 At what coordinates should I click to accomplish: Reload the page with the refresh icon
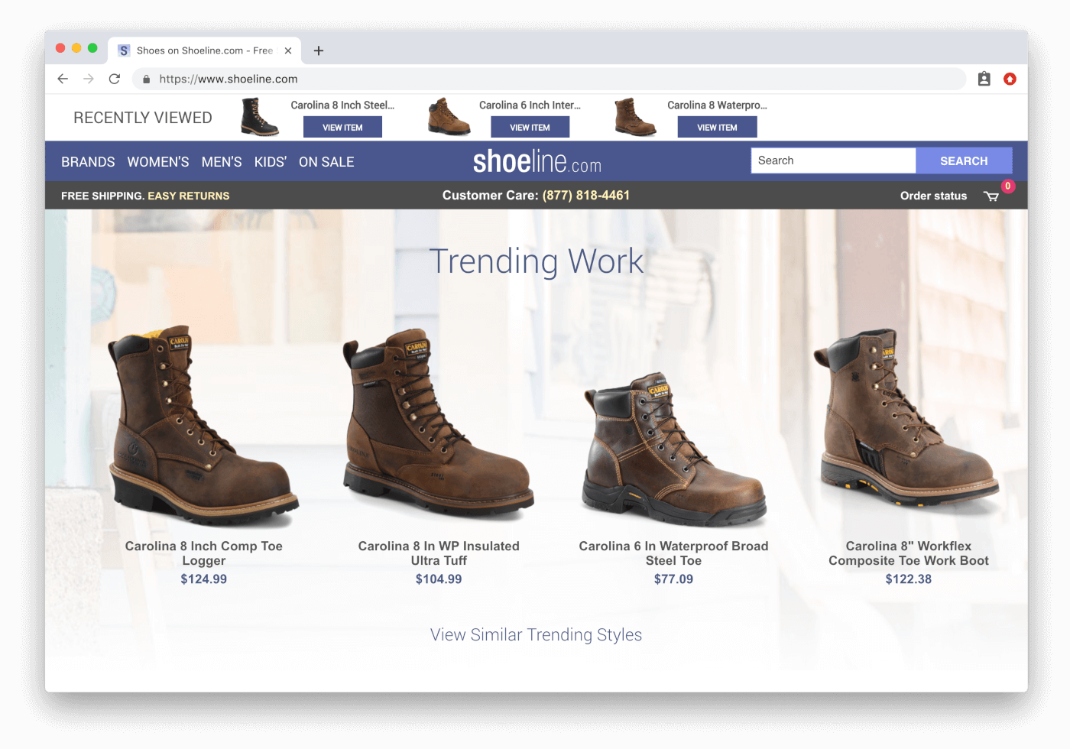pyautogui.click(x=115, y=79)
